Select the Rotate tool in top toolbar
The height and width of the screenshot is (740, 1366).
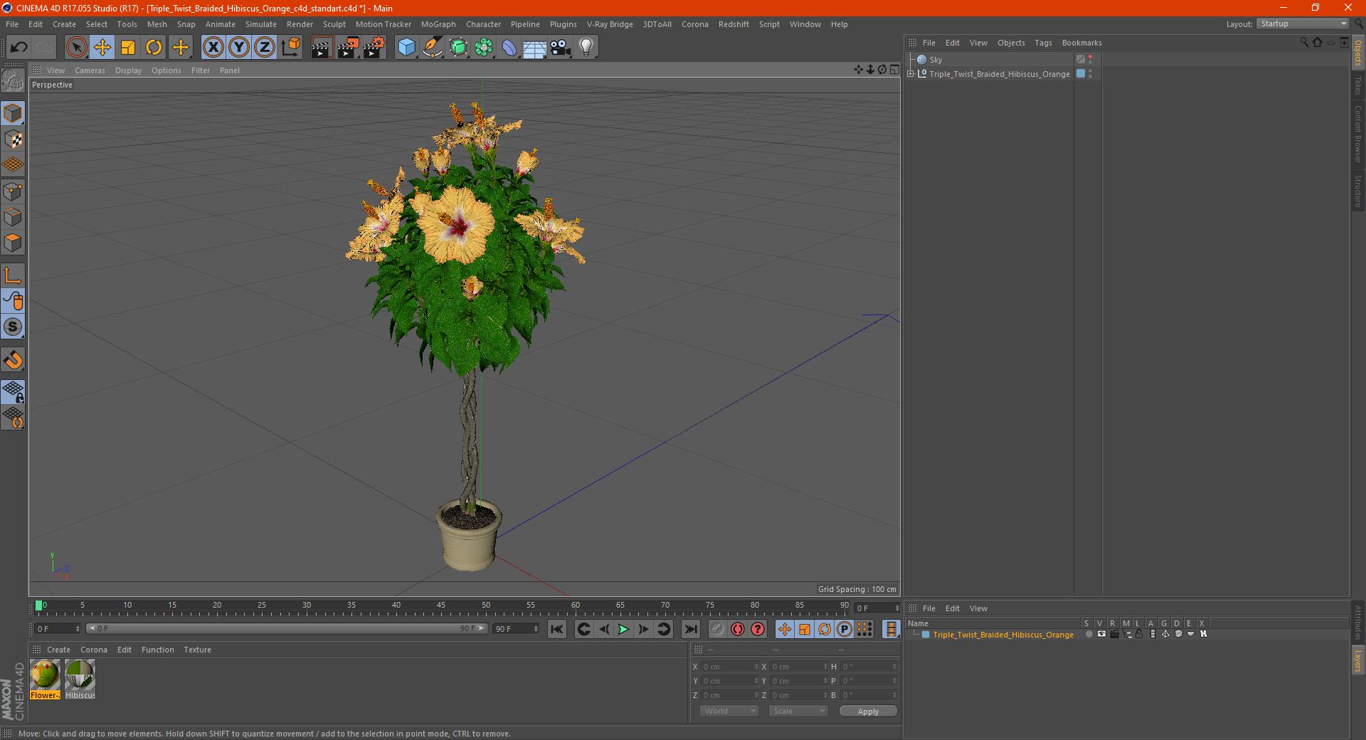[x=154, y=48]
